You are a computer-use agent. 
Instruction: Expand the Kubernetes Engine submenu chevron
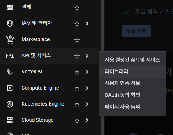click(x=87, y=104)
